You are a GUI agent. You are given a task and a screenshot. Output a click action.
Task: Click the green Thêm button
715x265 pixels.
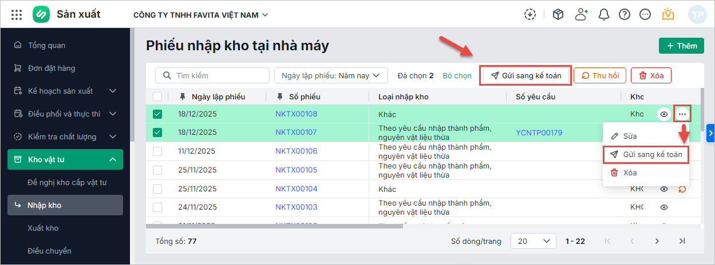pyautogui.click(x=681, y=46)
